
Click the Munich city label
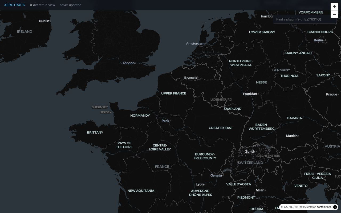(x=292, y=136)
